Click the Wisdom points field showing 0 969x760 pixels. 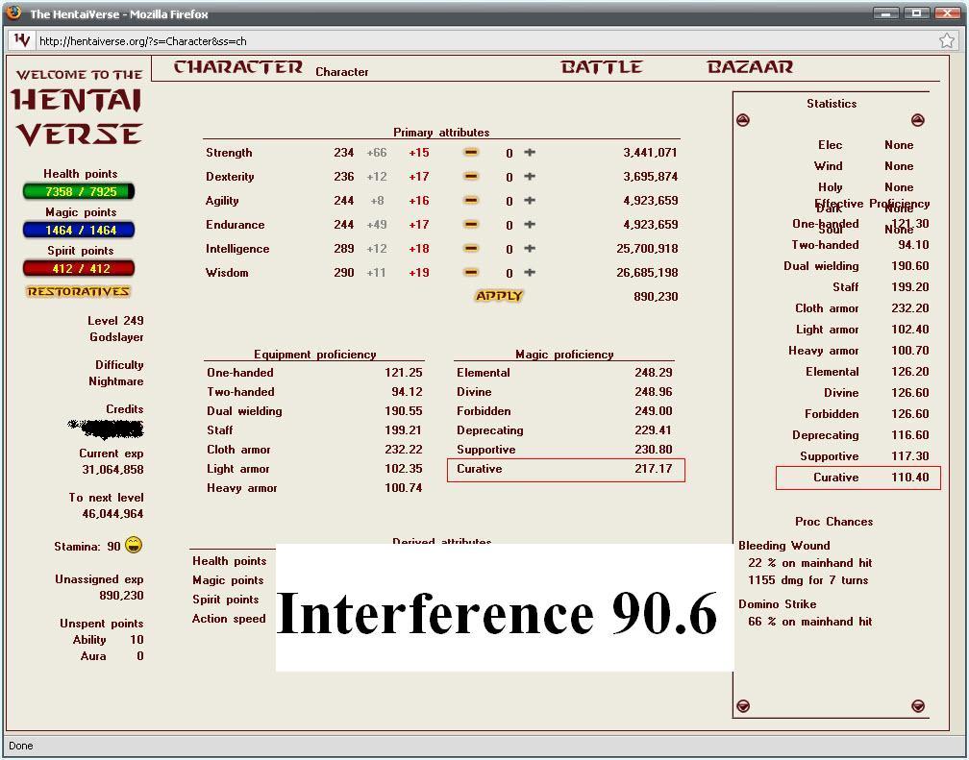[509, 273]
